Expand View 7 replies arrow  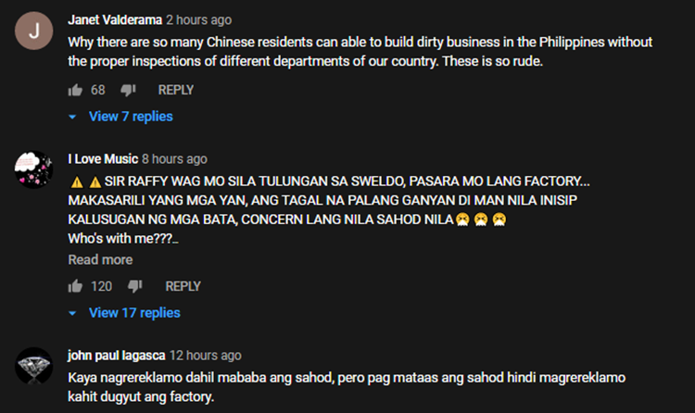(x=72, y=117)
